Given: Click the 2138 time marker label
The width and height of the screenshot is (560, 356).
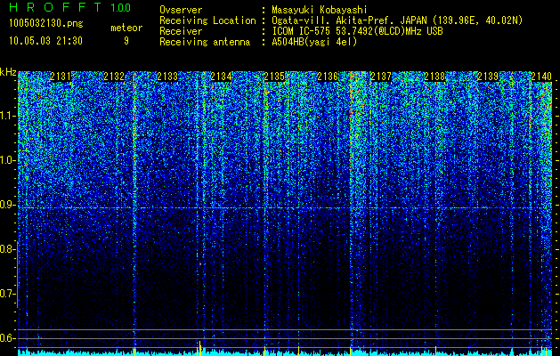Looking at the screenshot, I should [434, 77].
